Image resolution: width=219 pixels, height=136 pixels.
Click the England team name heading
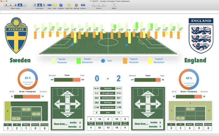pyautogui.click(x=195, y=60)
